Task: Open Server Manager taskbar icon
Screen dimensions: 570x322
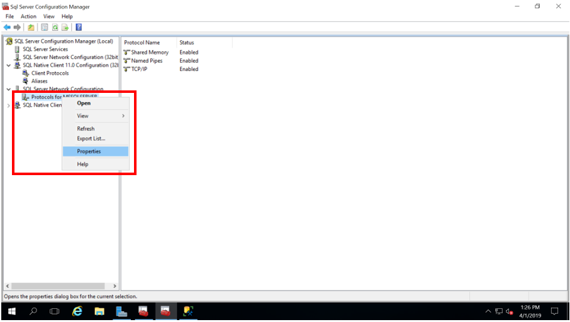Action: pos(121,311)
